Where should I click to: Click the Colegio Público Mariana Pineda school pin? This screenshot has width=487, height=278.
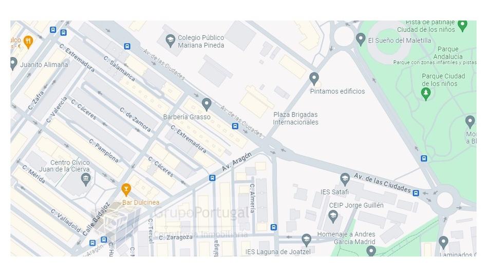click(x=170, y=41)
